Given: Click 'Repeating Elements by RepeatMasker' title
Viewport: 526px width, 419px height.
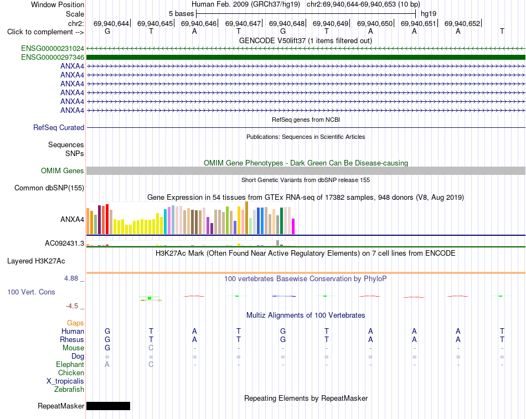Looking at the screenshot, I should pos(306,398).
